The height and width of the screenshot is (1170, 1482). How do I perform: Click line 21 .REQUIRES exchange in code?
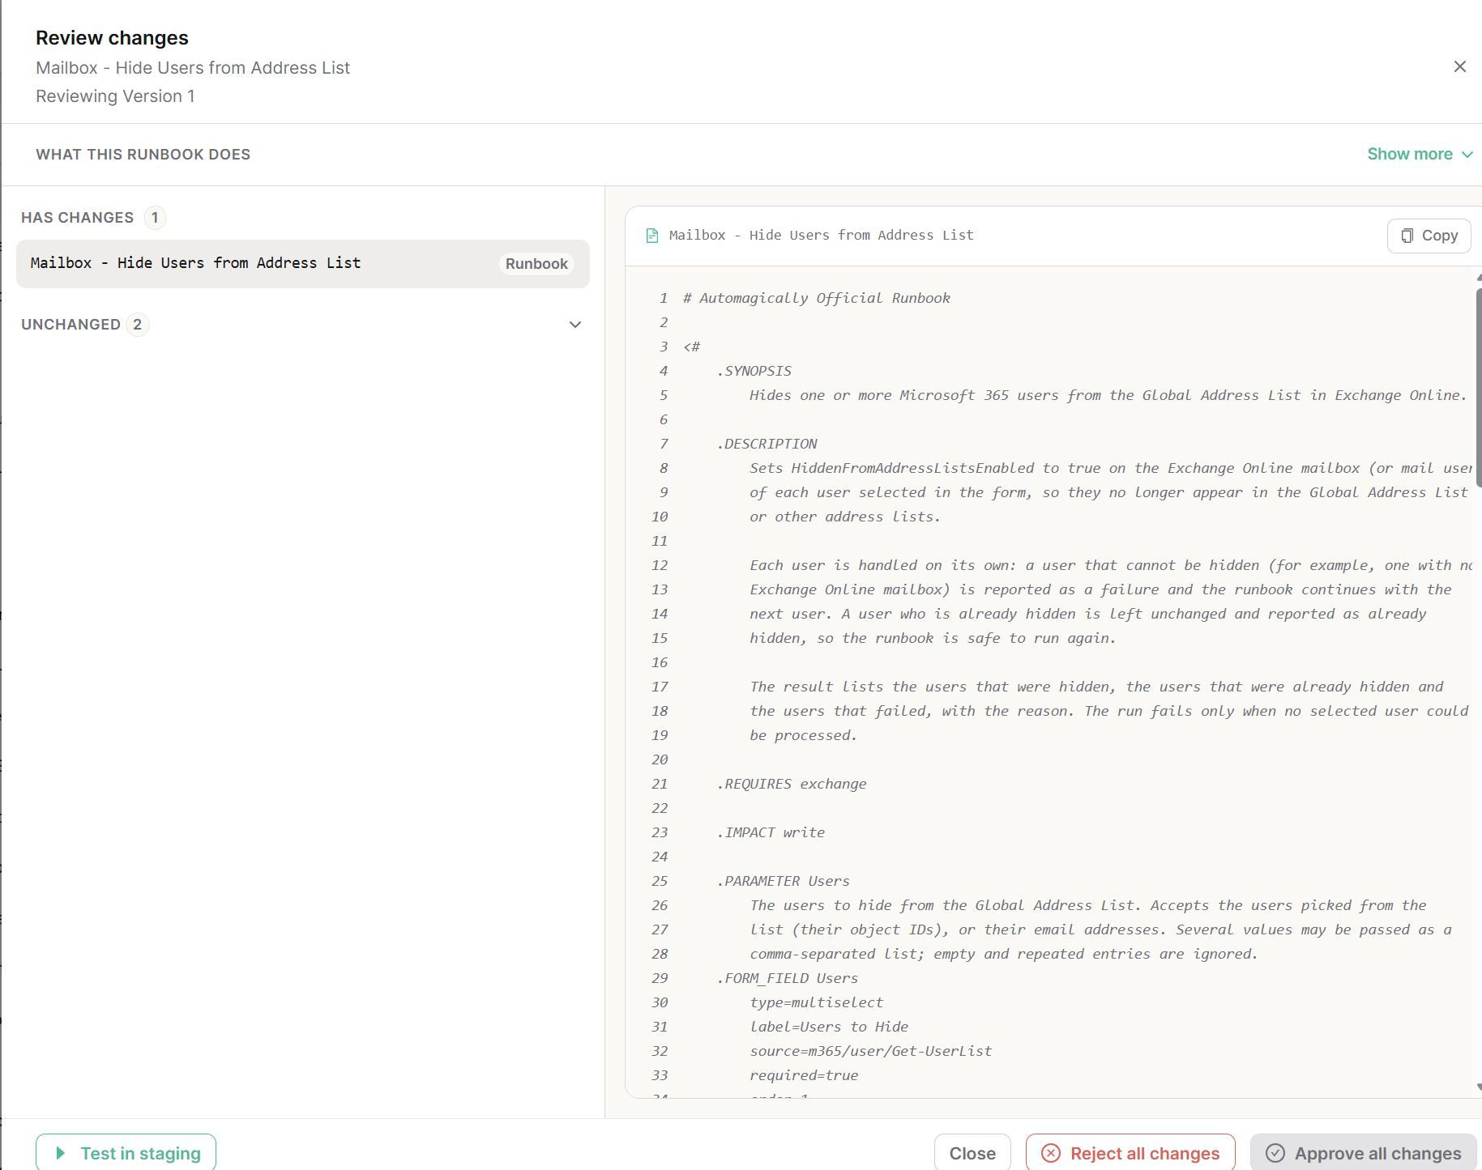pos(791,784)
